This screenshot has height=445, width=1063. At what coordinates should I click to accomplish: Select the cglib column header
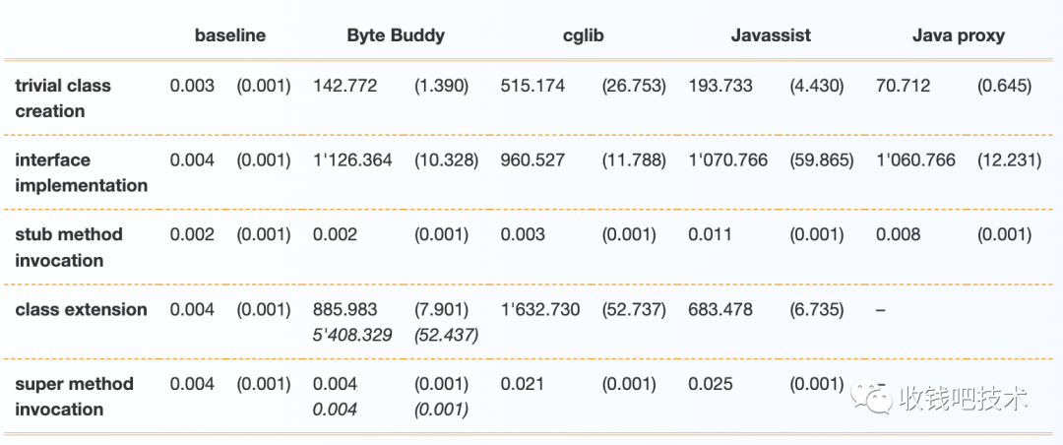(583, 35)
